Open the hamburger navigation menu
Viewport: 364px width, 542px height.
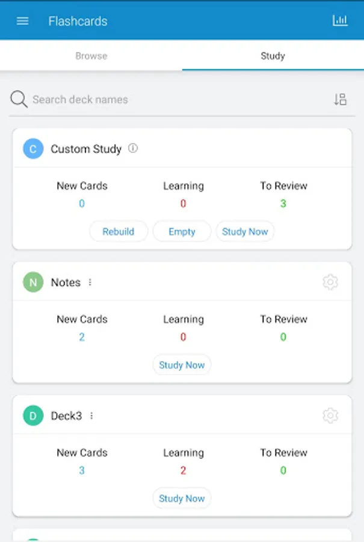coord(22,21)
